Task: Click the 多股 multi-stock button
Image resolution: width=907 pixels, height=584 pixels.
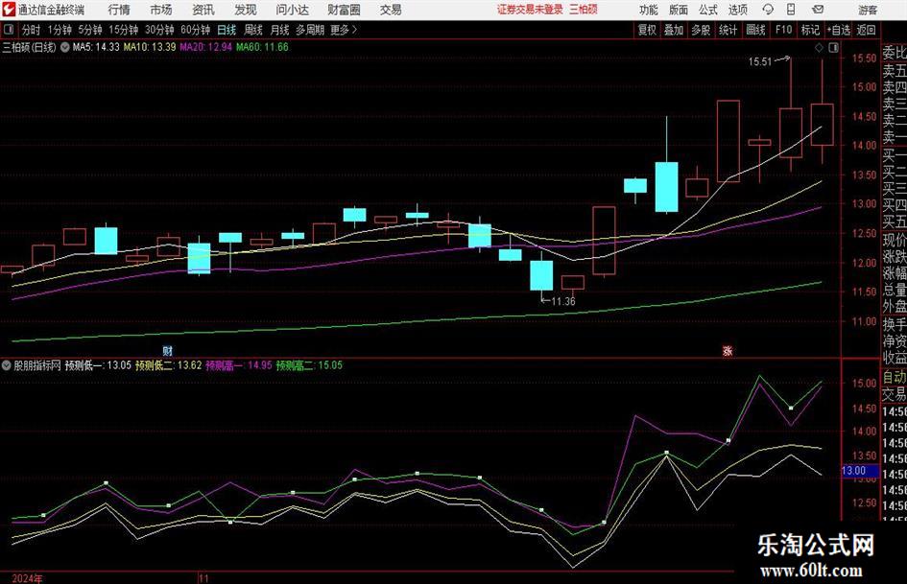Action: pyautogui.click(x=701, y=30)
